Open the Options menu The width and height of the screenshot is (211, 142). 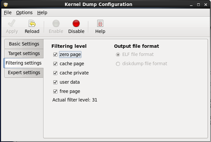point(24,13)
